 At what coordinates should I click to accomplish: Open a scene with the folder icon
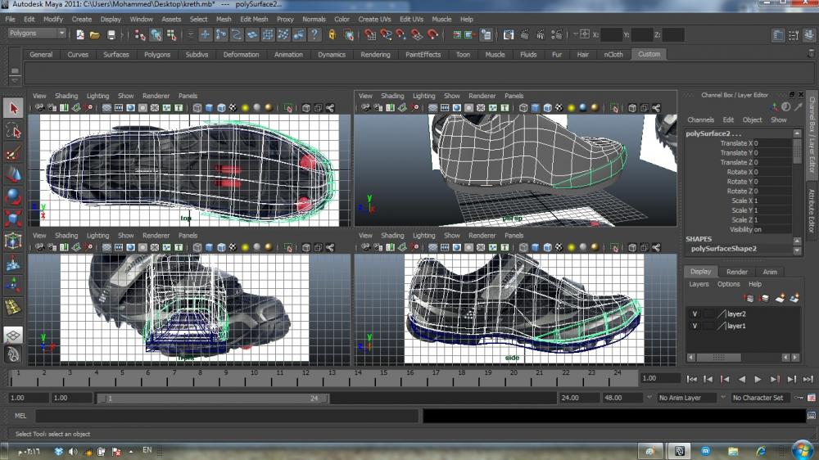(95, 35)
